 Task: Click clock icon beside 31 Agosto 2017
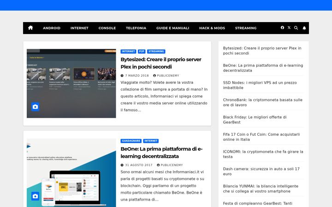point(122,165)
